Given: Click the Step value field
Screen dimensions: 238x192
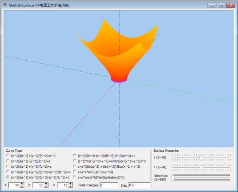Looking at the screenshot, I should [139, 185].
